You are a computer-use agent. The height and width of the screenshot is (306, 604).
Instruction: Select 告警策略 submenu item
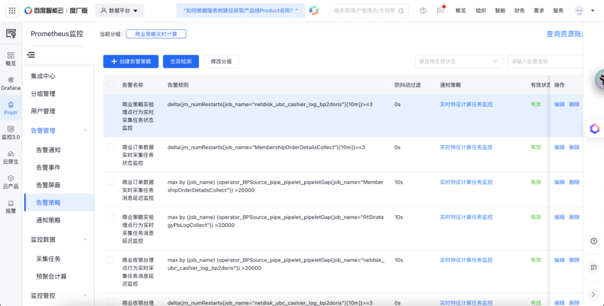59,203
